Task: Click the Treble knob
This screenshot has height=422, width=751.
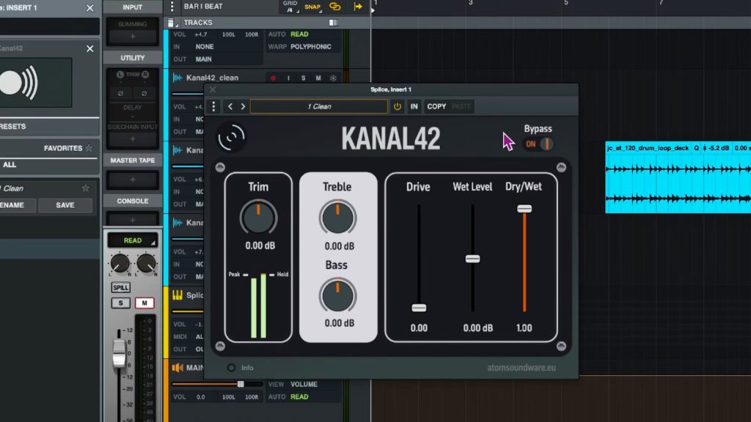Action: click(337, 218)
